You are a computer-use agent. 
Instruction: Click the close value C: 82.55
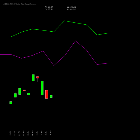[49, 7]
